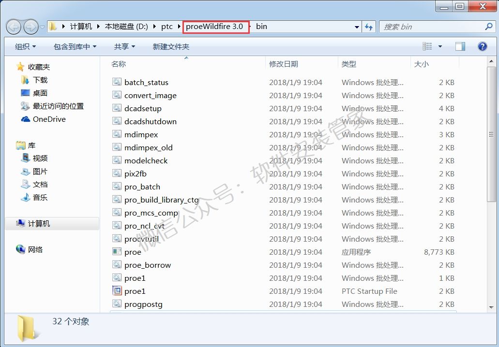This screenshot has height=347, width=499.
Task: Click the 本地磁盘 (D:) breadcrumb
Action: 126,27
